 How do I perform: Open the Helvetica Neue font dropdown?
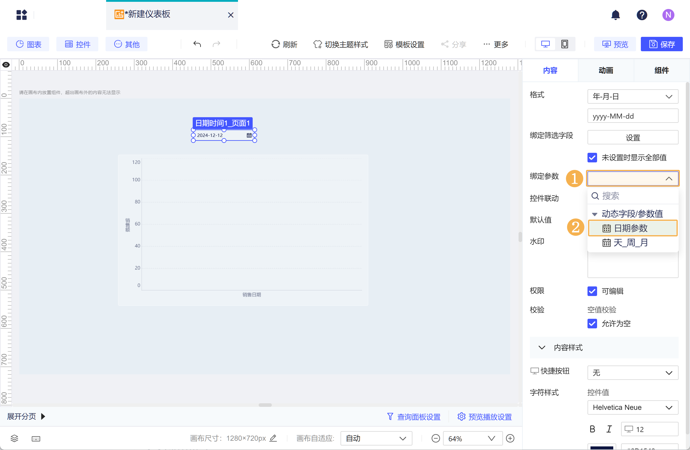(x=632, y=407)
